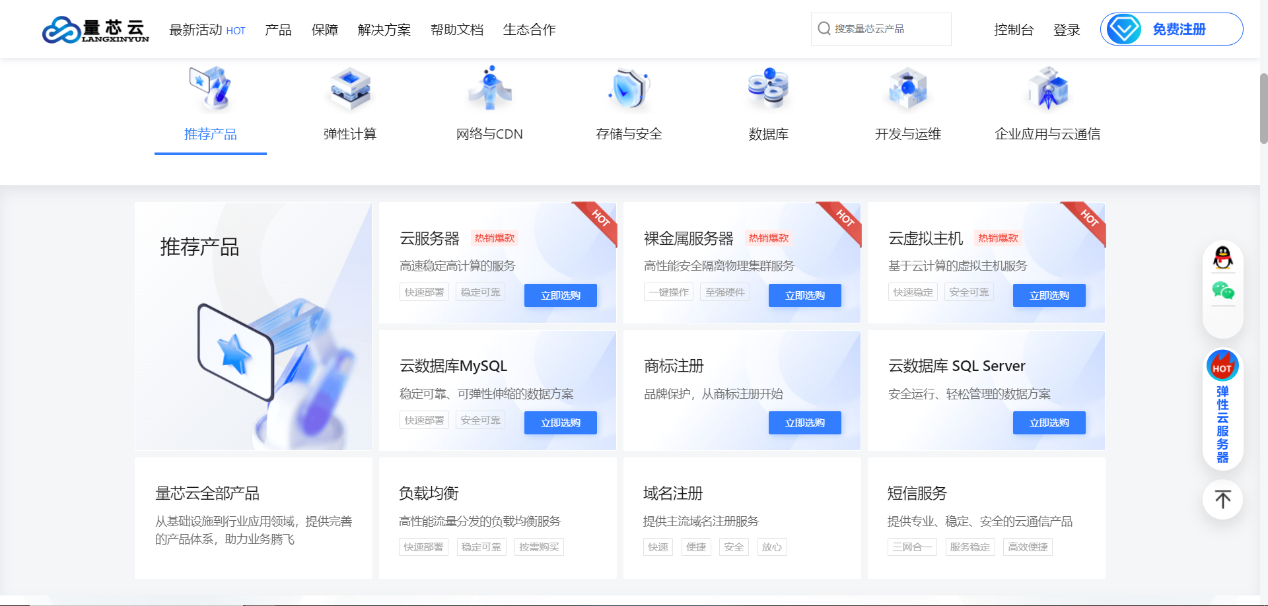Select the 数据库 category icon
1268x606 pixels.
click(768, 89)
